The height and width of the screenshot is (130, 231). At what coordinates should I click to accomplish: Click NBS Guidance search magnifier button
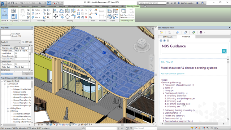pos(224,51)
